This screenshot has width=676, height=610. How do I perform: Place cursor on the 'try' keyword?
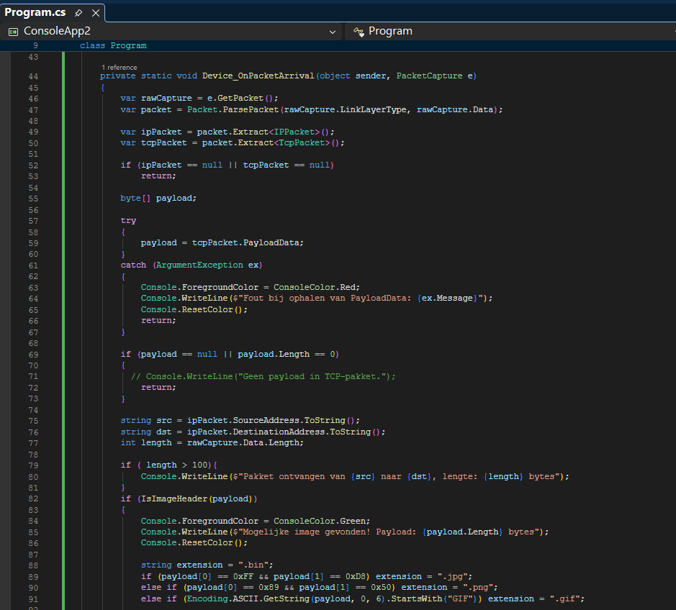click(128, 221)
